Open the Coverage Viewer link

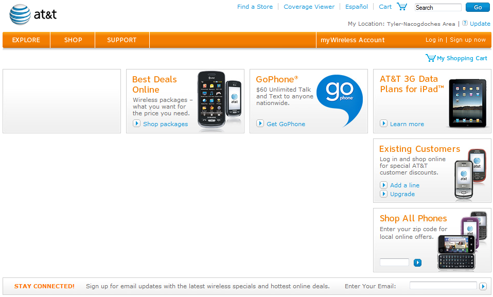pos(309,7)
